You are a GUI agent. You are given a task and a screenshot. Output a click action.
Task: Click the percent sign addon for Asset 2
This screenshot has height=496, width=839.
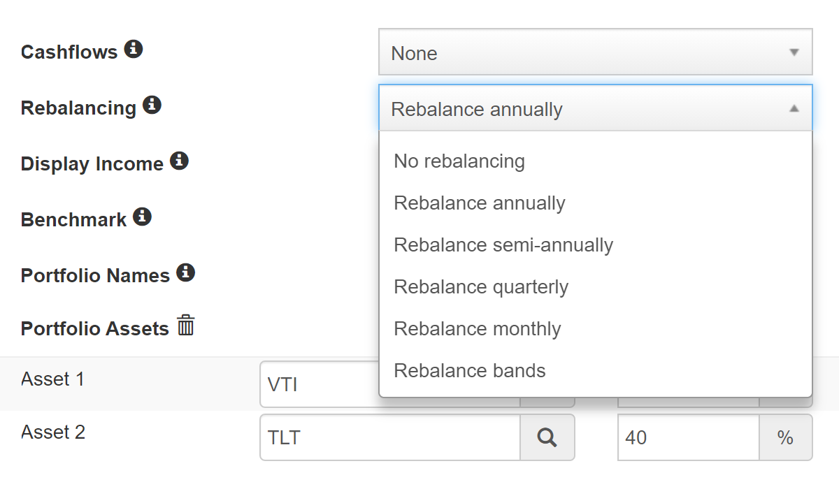pyautogui.click(x=785, y=437)
